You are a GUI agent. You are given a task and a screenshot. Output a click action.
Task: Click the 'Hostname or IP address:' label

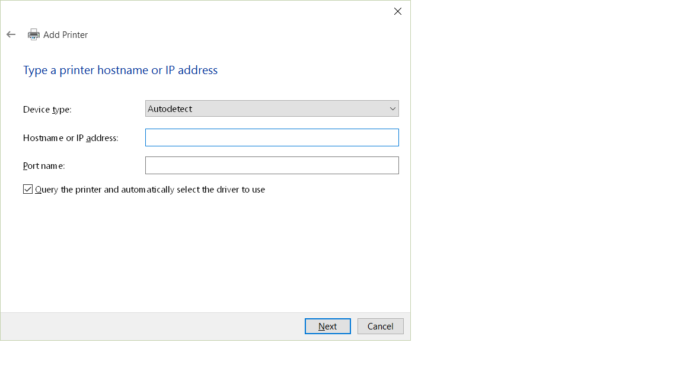71,138
